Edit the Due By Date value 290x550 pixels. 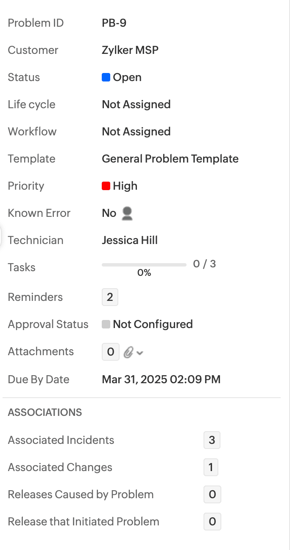coord(161,379)
